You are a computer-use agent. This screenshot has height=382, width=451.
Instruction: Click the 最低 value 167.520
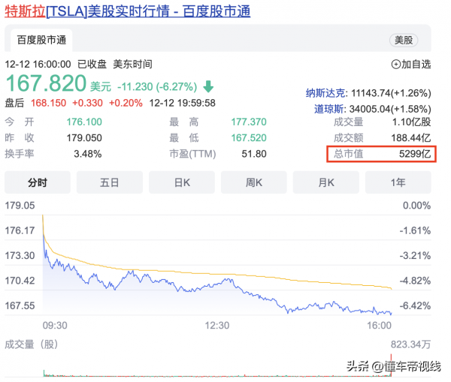point(249,138)
